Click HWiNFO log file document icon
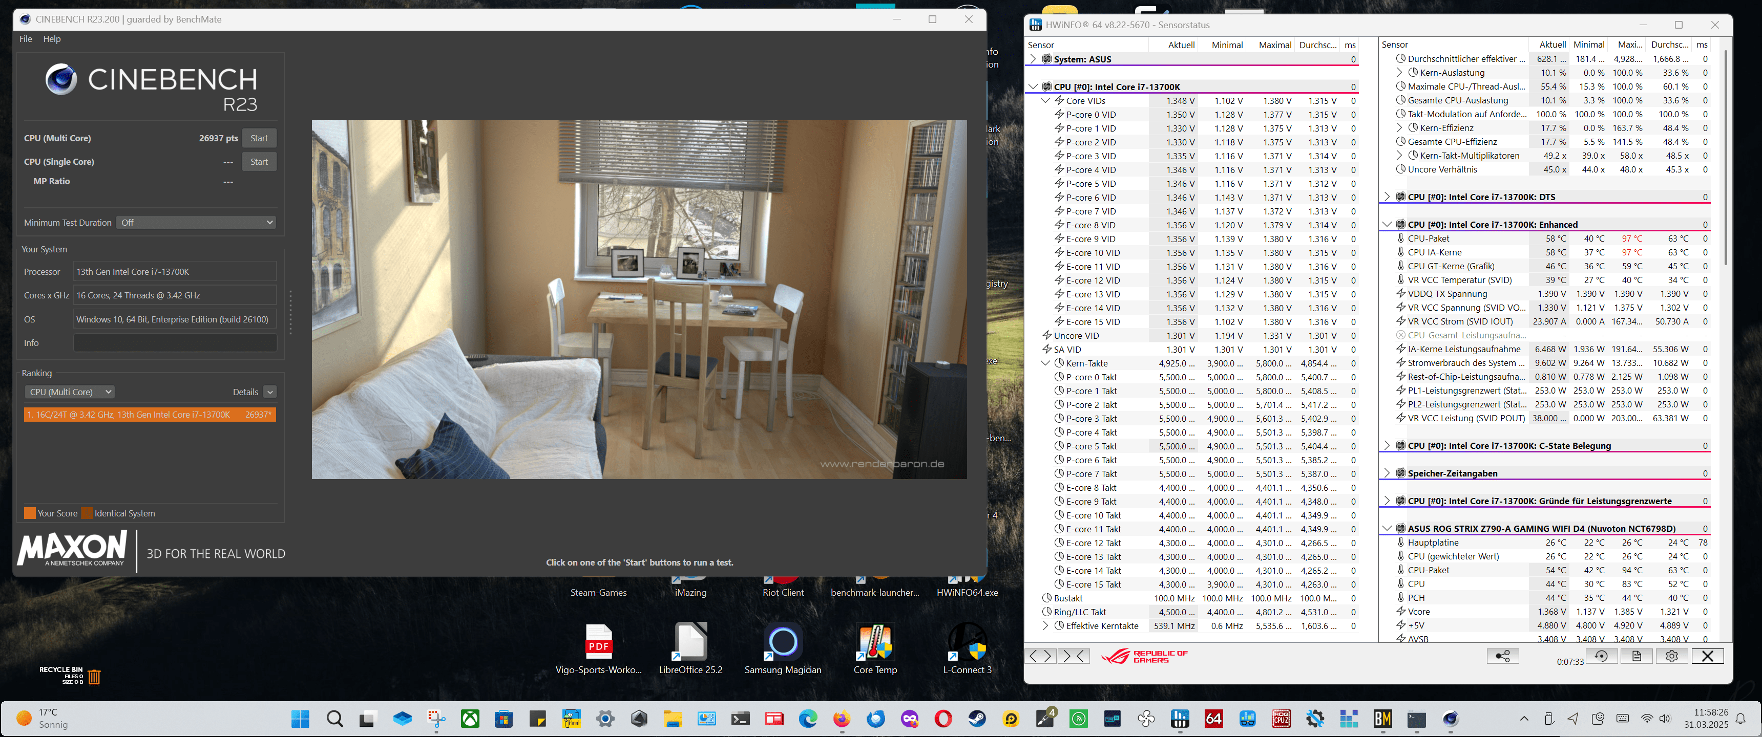Viewport: 1762px width, 737px height. click(1637, 656)
